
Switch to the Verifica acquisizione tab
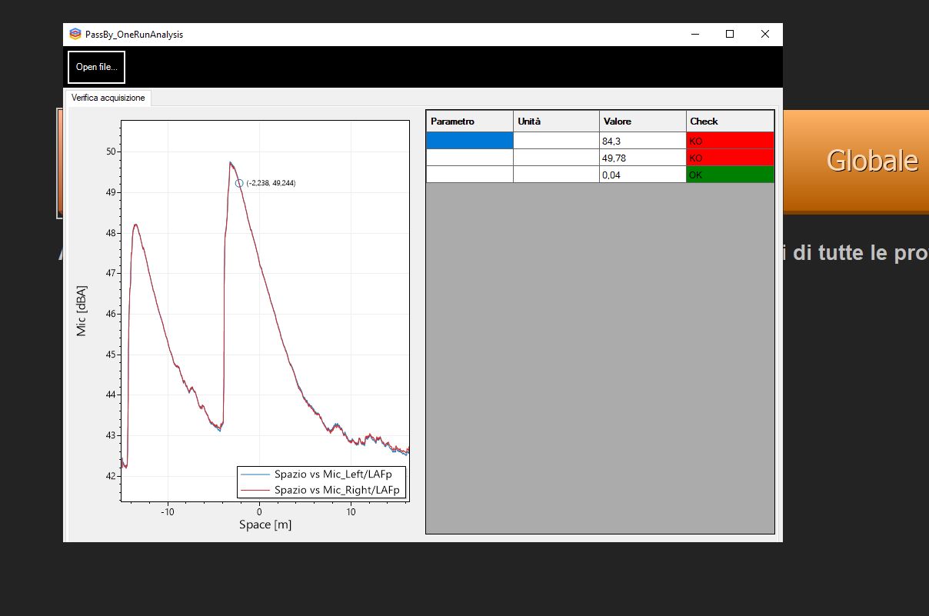[108, 98]
